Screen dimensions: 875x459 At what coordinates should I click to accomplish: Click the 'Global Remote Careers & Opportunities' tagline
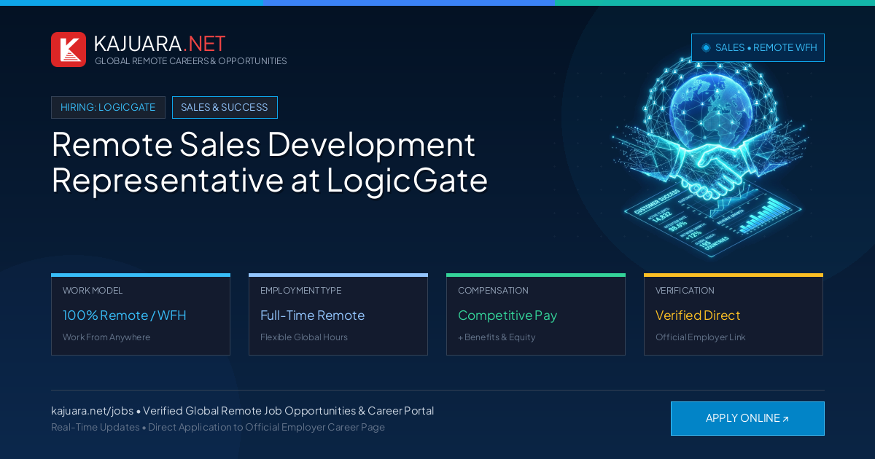(191, 61)
